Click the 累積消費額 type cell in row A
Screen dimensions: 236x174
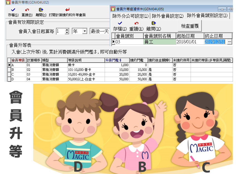[54, 65]
